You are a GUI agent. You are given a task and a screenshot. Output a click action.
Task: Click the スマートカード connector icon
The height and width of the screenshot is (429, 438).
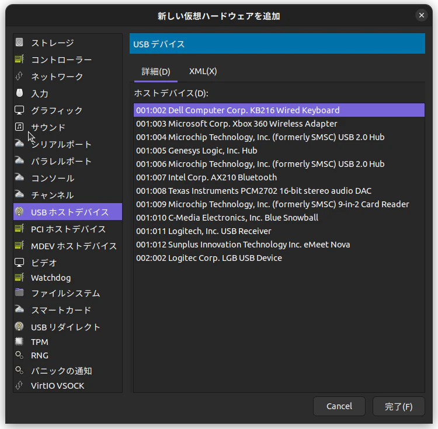pos(19,309)
